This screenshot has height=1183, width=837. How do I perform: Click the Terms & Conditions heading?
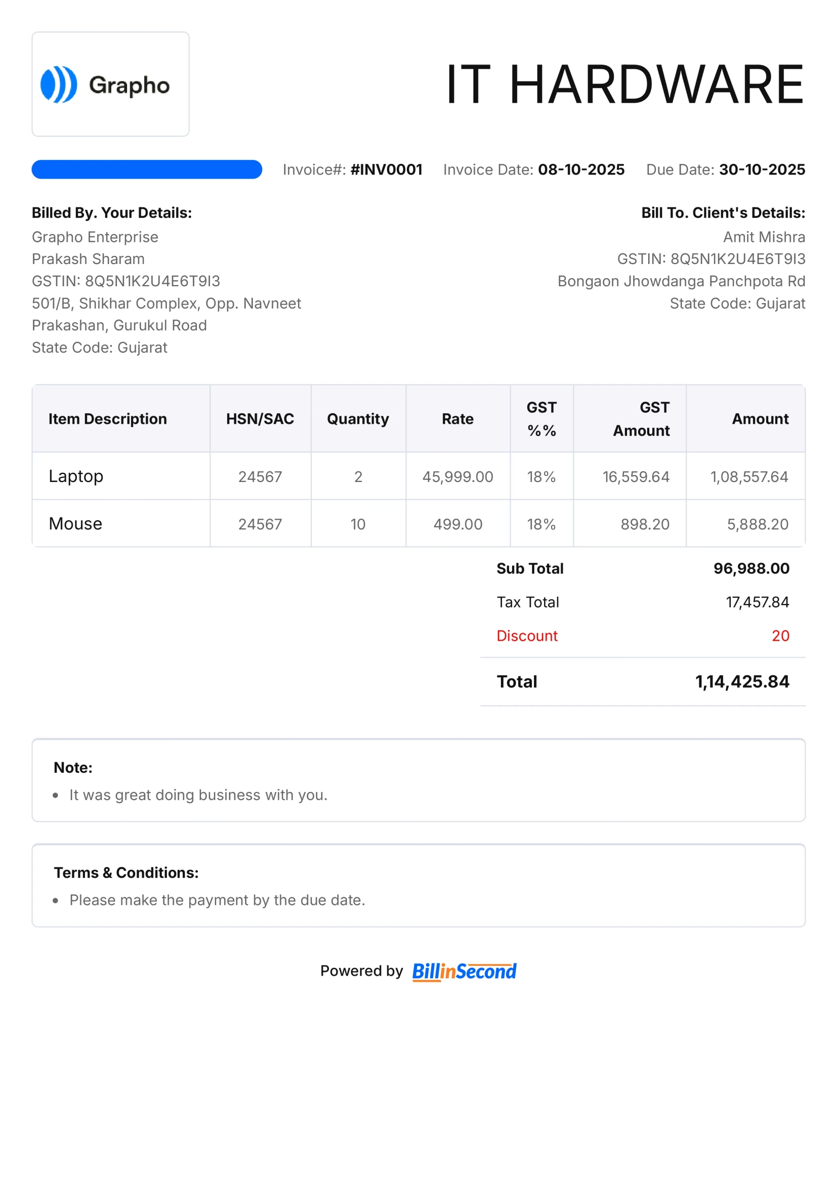127,872
